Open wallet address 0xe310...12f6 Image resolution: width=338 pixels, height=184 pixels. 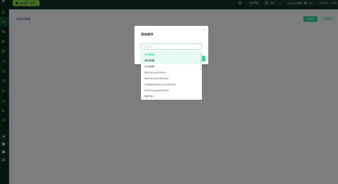click(328, 3)
